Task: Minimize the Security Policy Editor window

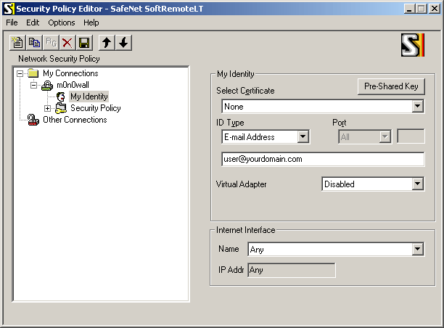Action: (409, 9)
